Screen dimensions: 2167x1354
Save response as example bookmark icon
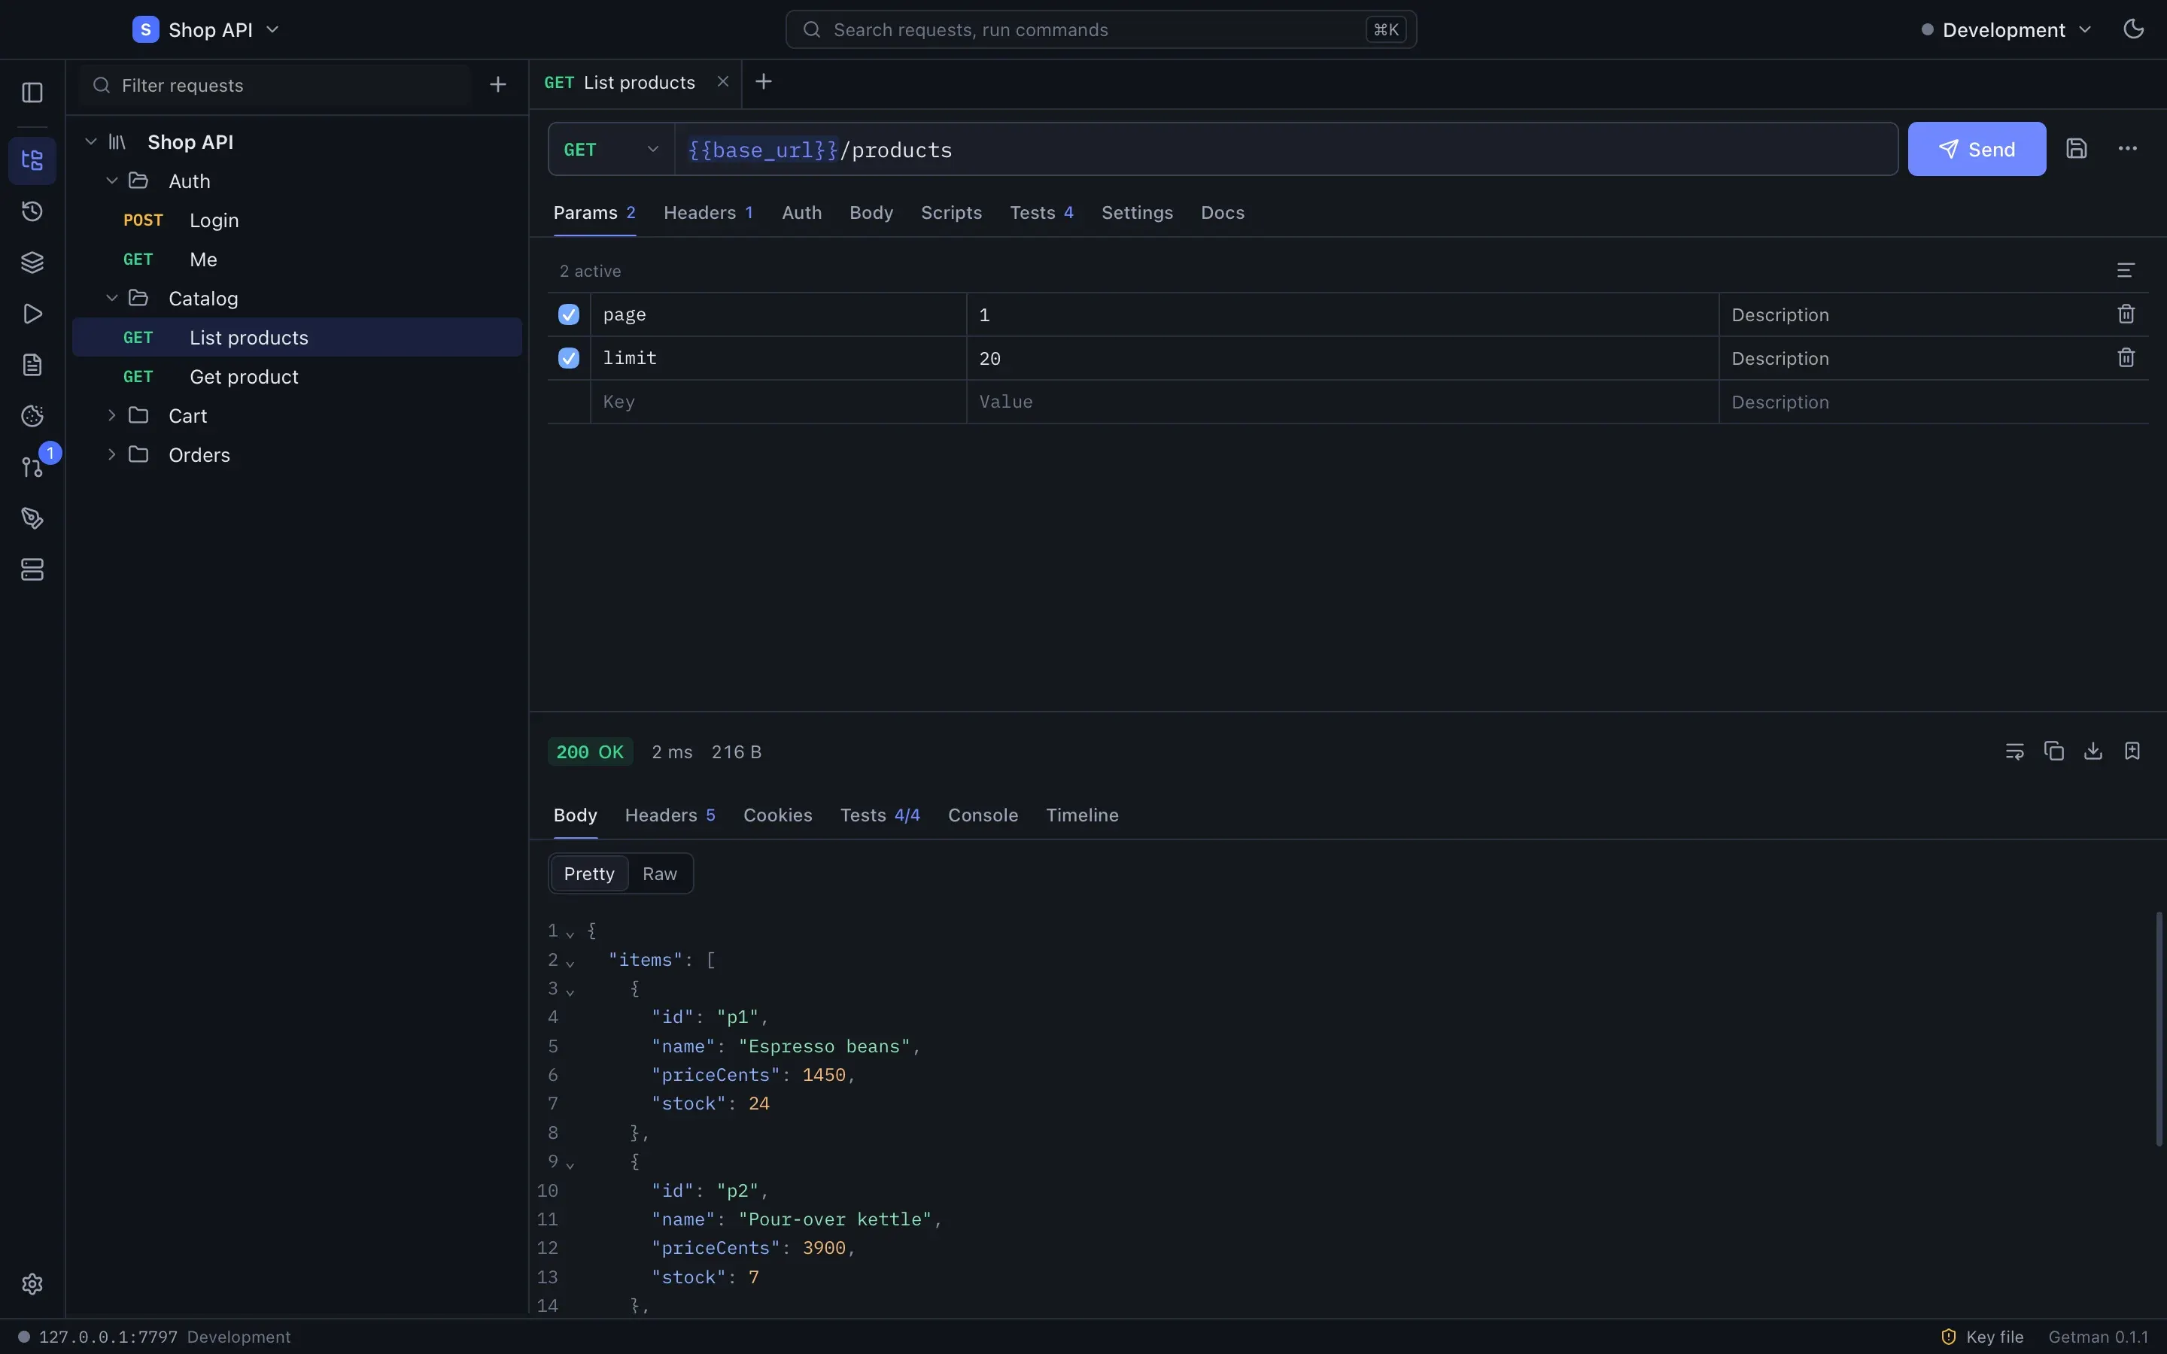(2132, 751)
